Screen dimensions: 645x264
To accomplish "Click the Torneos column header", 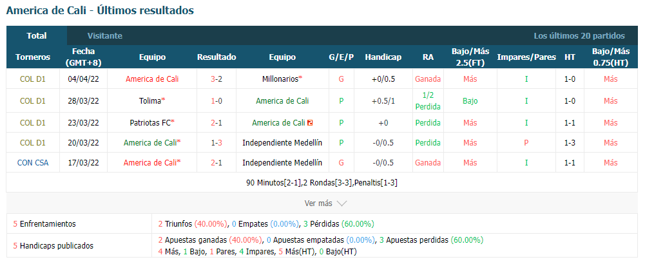I will [33, 57].
